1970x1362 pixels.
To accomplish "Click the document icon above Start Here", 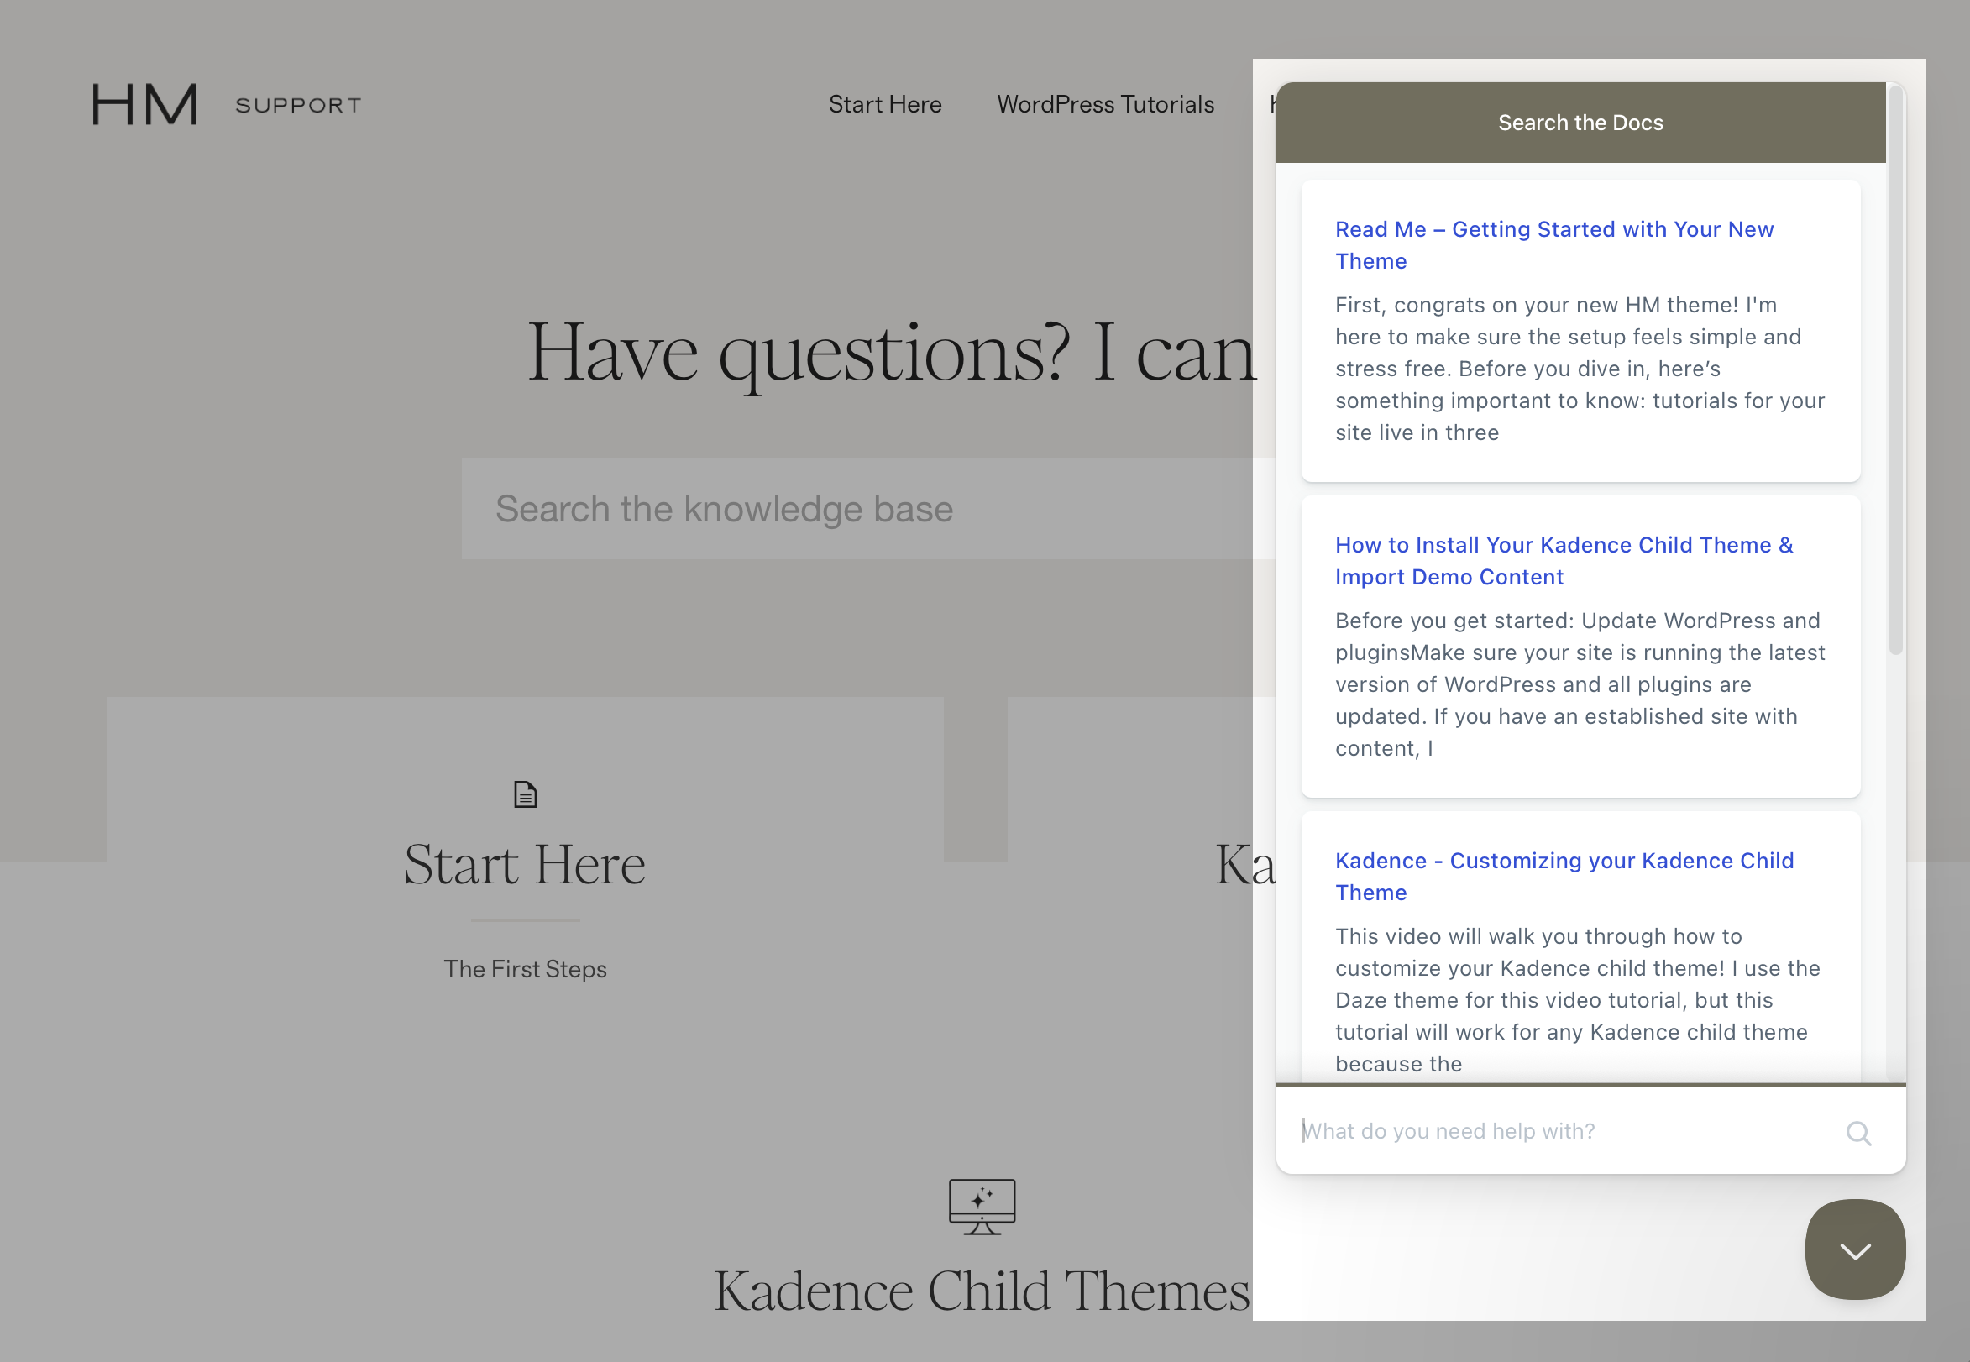I will [525, 794].
